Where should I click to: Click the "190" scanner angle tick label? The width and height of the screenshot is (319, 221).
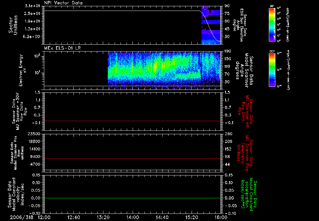(x=228, y=51)
